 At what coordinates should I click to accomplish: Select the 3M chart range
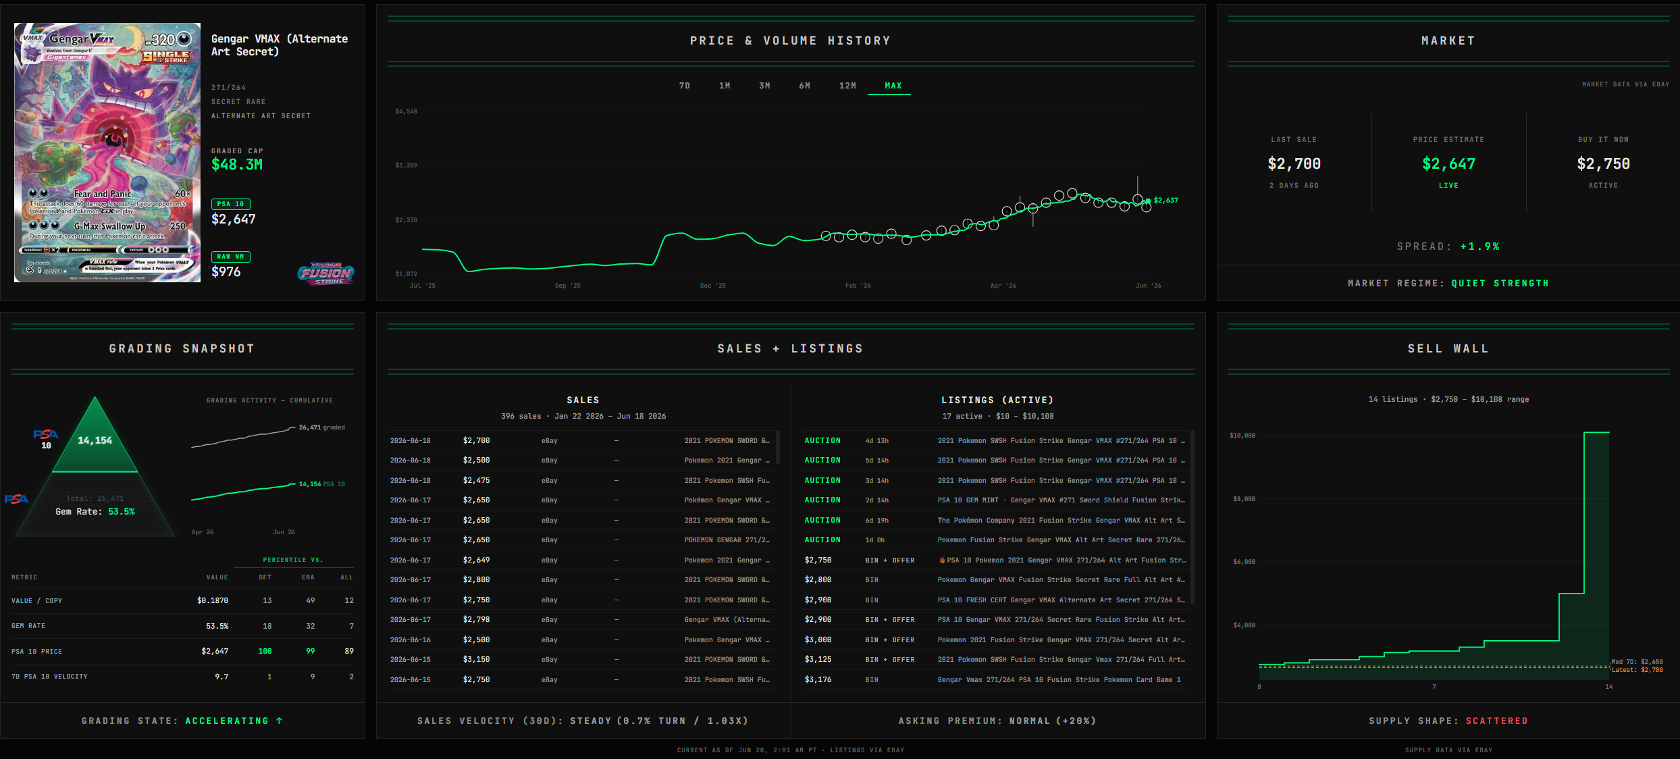point(764,86)
